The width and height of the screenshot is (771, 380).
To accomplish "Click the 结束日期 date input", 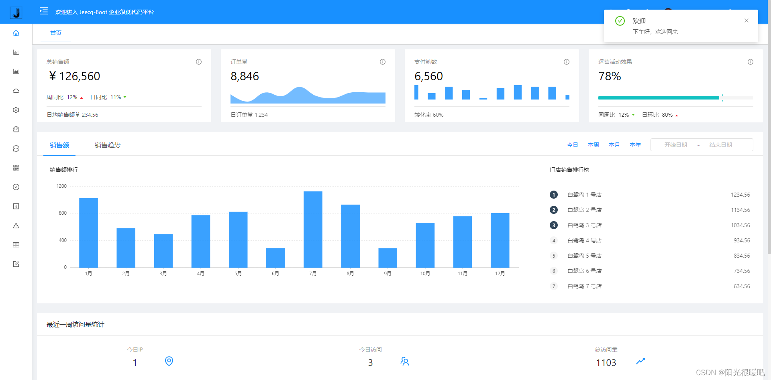I will coord(721,145).
